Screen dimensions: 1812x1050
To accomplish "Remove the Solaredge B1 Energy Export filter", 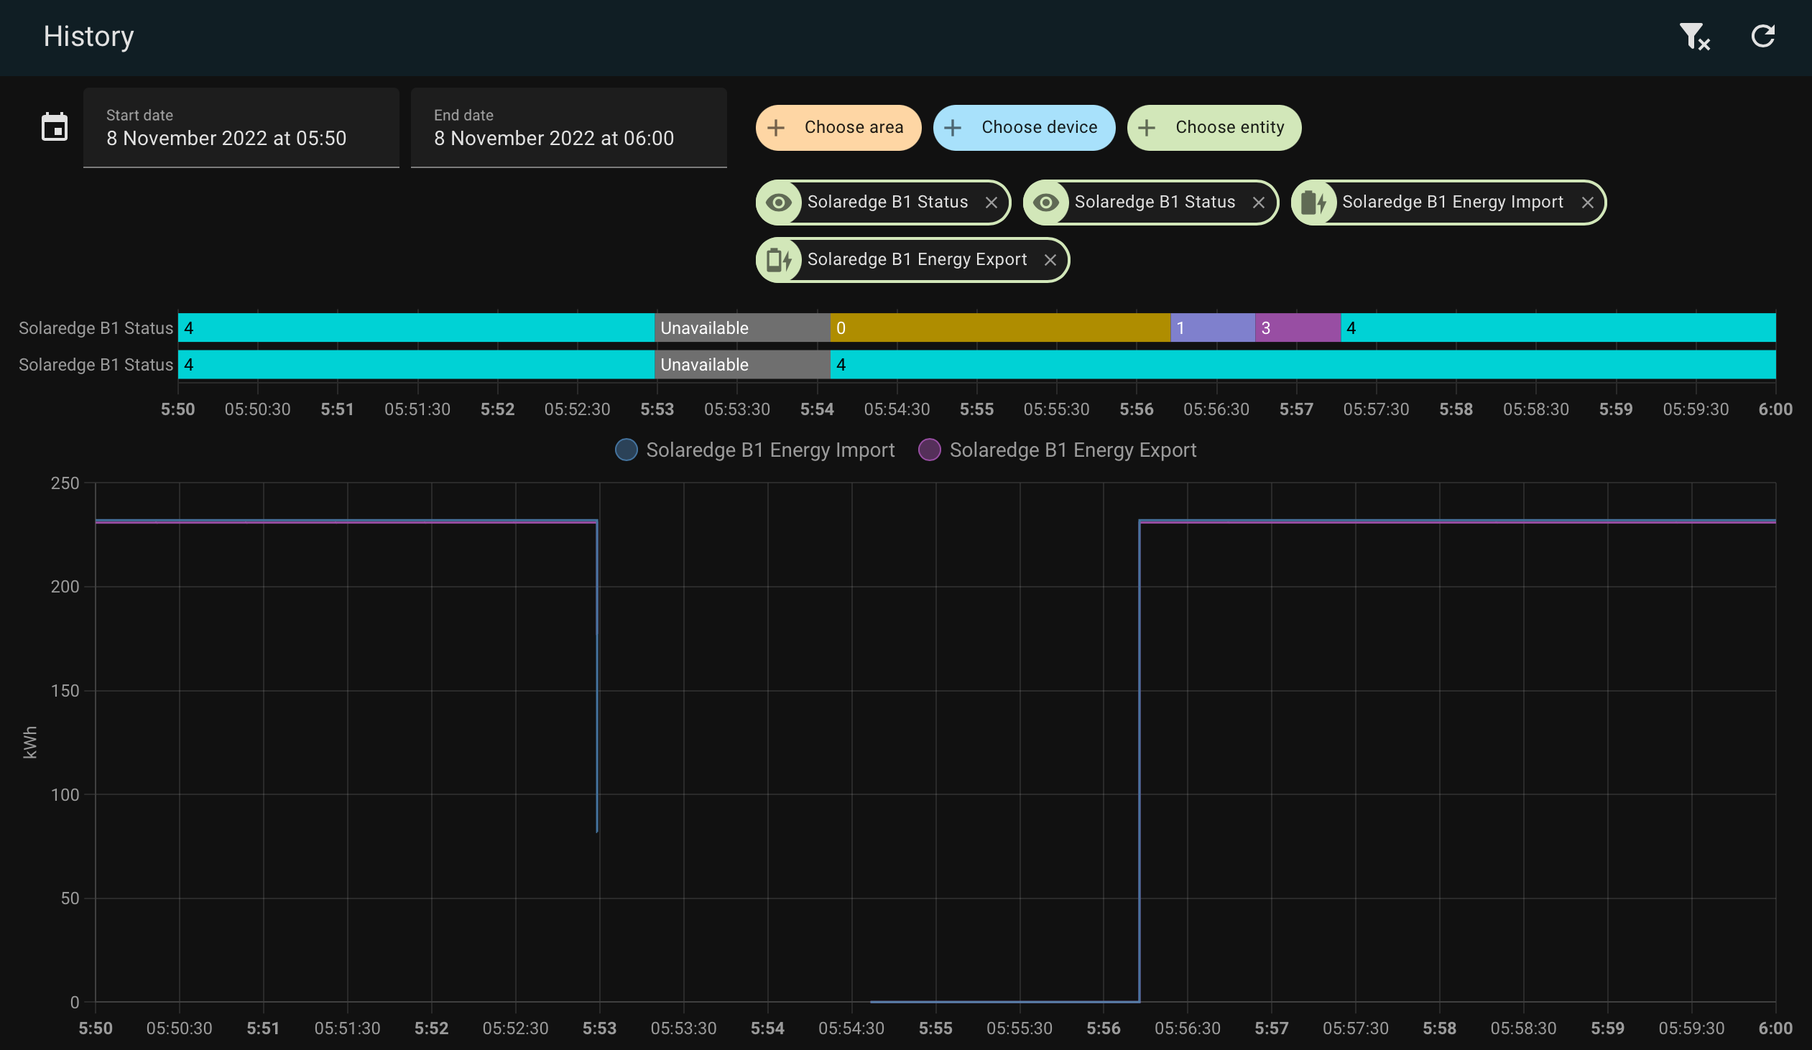I will (x=1049, y=259).
